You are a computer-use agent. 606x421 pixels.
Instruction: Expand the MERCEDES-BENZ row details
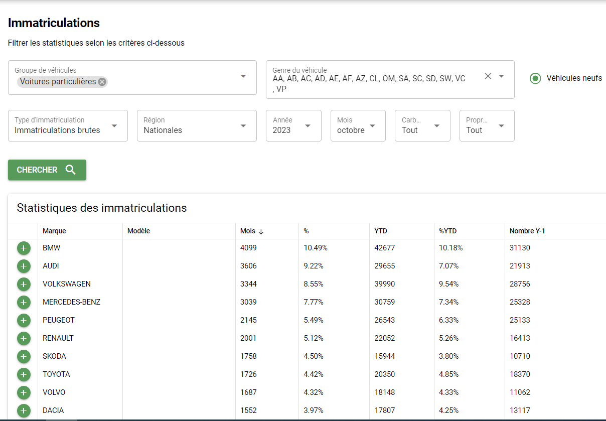click(24, 303)
